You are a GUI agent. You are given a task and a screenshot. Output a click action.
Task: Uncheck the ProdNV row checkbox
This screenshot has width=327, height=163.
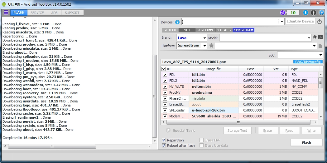click(x=165, y=92)
